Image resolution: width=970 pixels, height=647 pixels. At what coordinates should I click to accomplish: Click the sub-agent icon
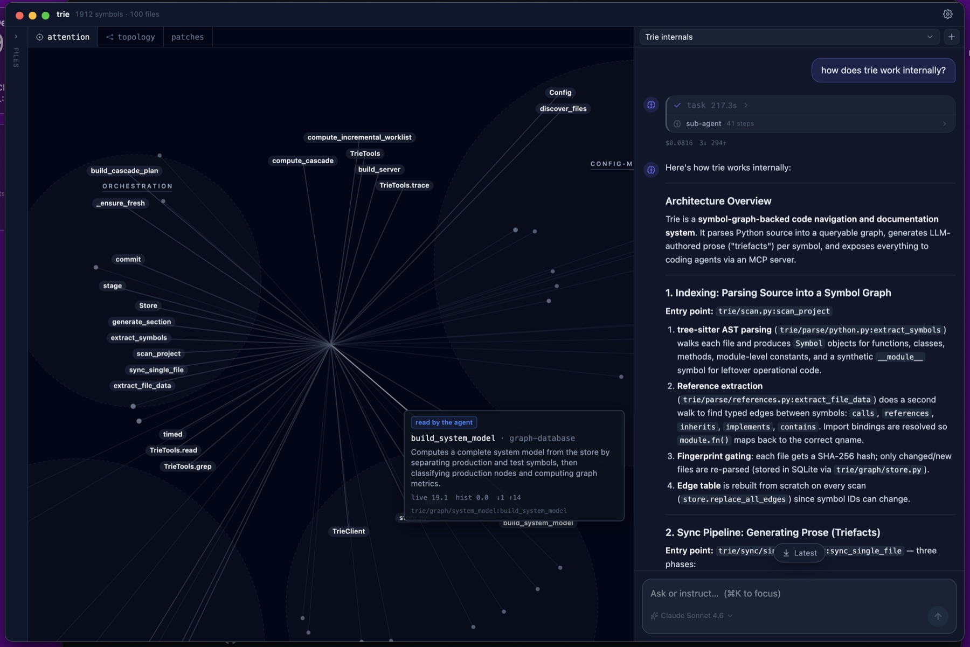coord(677,124)
